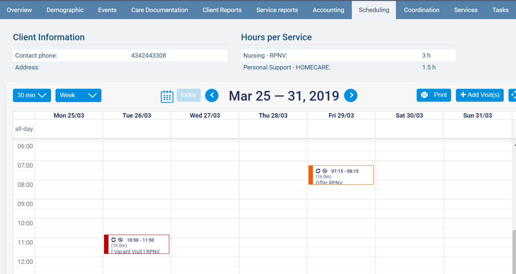Click the fullscreen expand icon
Viewport: 516px width, 274px height.
coord(513,95)
